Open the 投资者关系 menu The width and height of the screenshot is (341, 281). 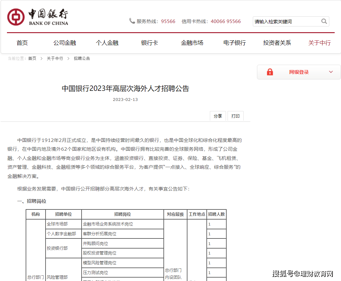point(277,43)
